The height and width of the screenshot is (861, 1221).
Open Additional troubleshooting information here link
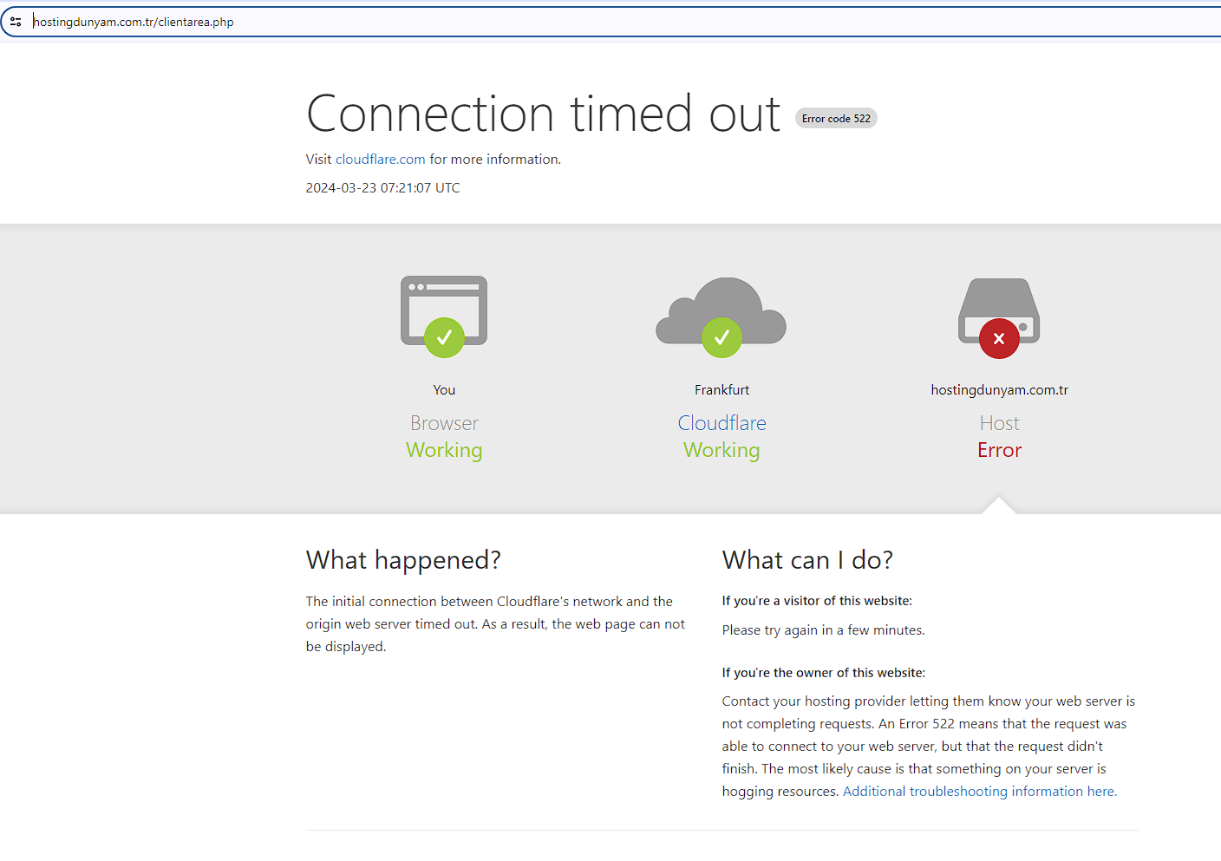(980, 792)
